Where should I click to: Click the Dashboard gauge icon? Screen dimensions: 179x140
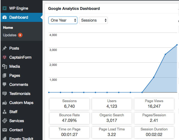[x=5, y=17]
